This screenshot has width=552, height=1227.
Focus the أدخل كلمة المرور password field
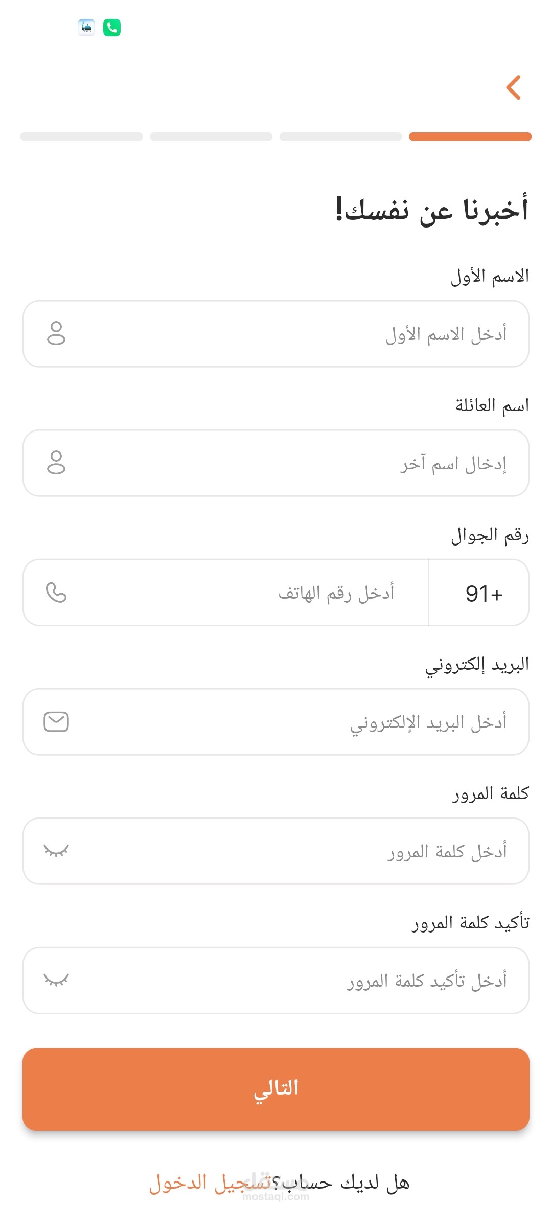[x=286, y=851]
